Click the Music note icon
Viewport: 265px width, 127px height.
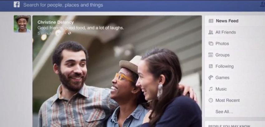point(210,89)
